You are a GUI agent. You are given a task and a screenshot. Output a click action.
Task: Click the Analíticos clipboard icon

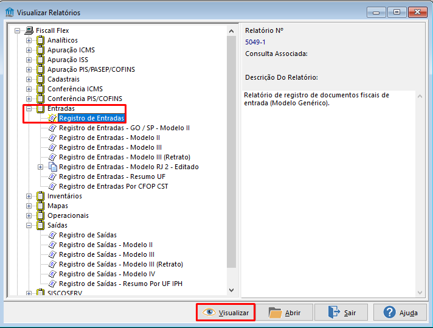tap(40, 40)
